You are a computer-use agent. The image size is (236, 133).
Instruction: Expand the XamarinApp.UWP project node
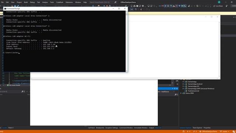coord(183,89)
